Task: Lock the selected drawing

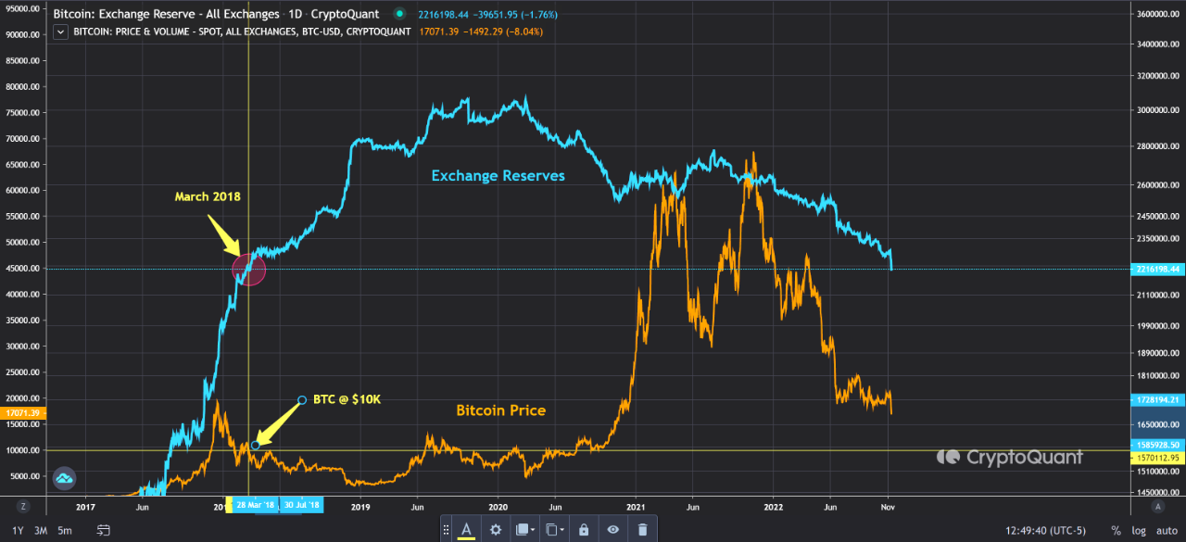Action: (x=583, y=529)
